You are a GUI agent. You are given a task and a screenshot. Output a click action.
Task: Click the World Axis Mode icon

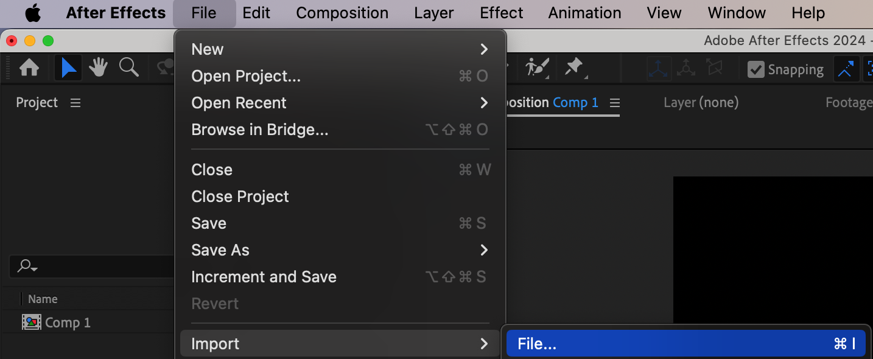coord(686,69)
